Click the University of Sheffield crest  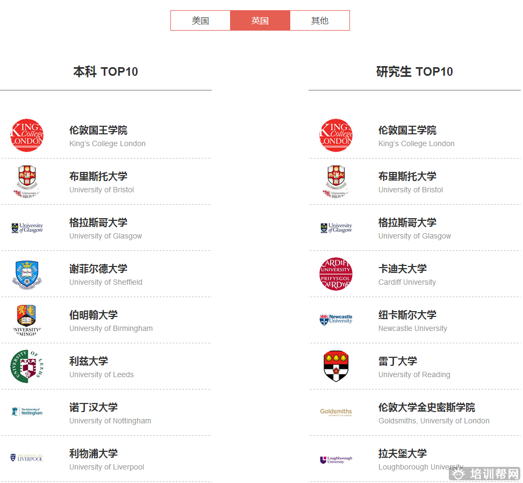[27, 275]
